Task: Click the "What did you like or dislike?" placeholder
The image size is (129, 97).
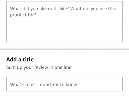Action: (x=39, y=9)
